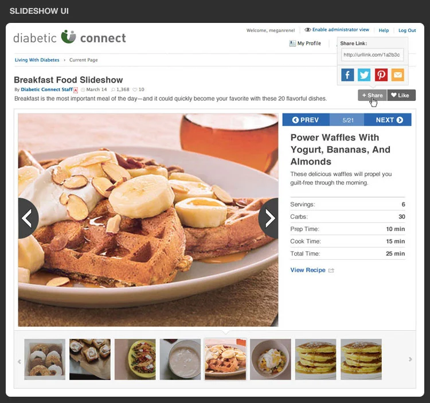Enable administrator view
This screenshot has width=430, height=403.
click(x=337, y=30)
